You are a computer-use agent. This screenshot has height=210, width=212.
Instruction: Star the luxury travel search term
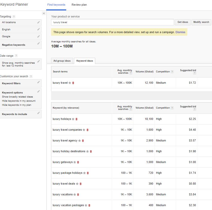point(70,83)
